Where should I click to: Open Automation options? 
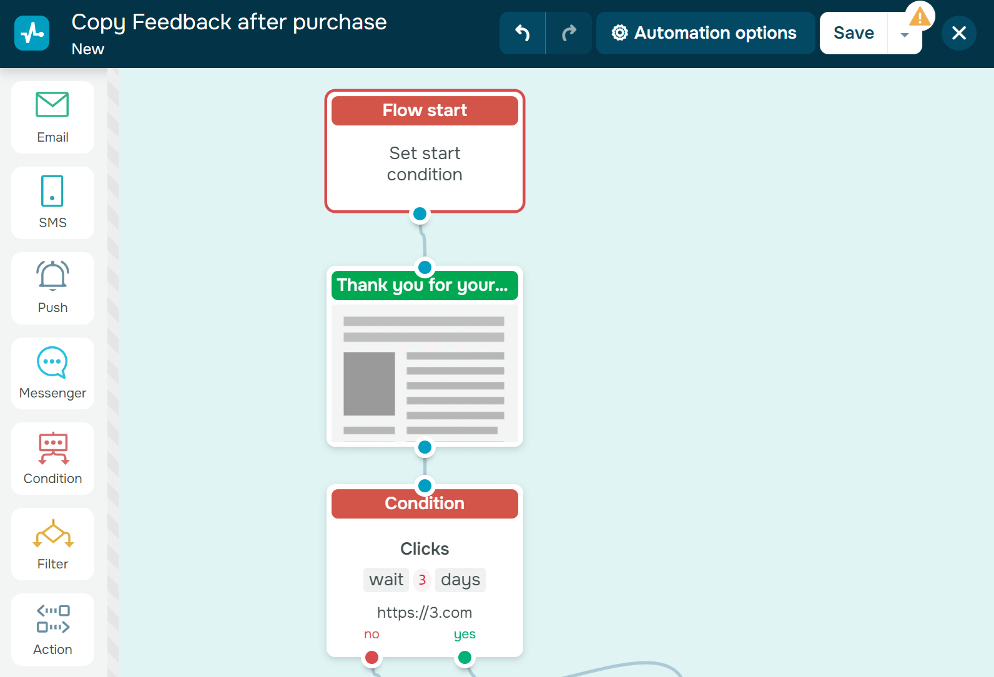point(705,33)
